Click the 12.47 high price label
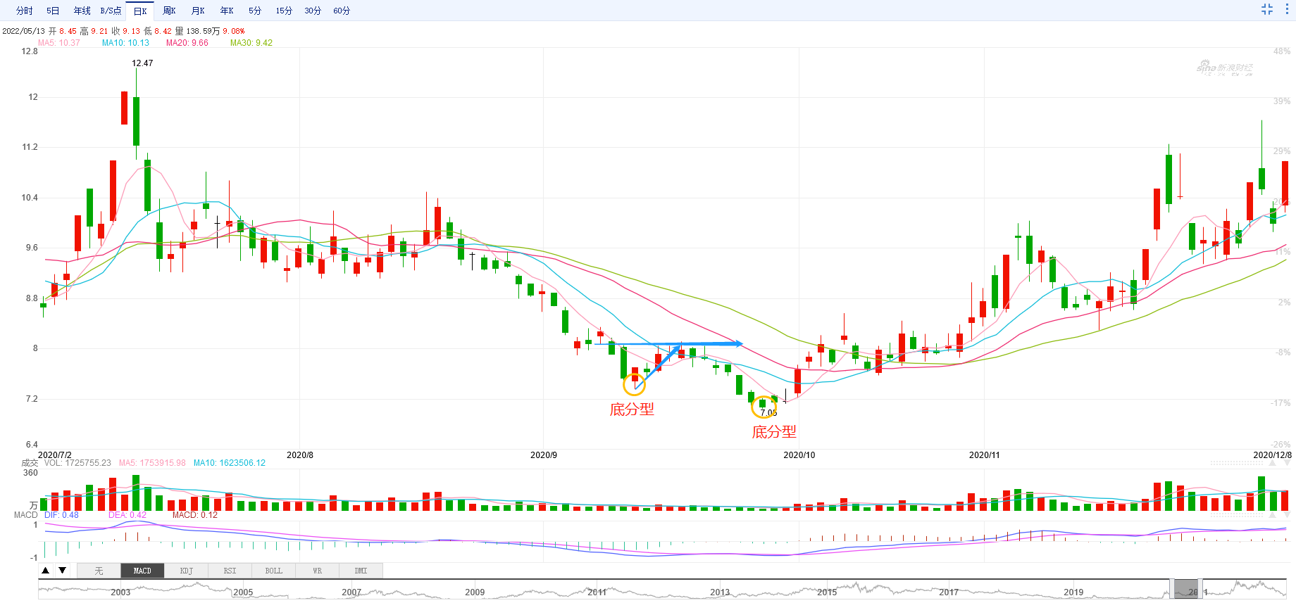 pos(142,63)
